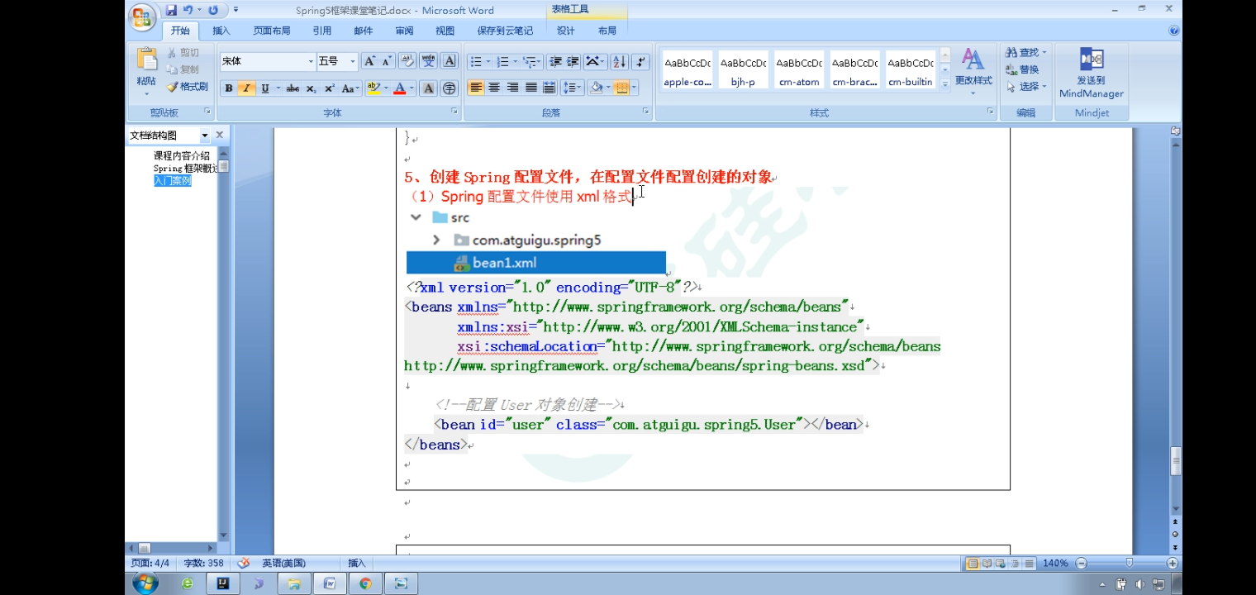Toggle underline formatting
1256x595 pixels.
(x=265, y=88)
